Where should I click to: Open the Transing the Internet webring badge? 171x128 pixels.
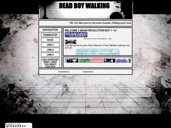[x=76, y=35]
